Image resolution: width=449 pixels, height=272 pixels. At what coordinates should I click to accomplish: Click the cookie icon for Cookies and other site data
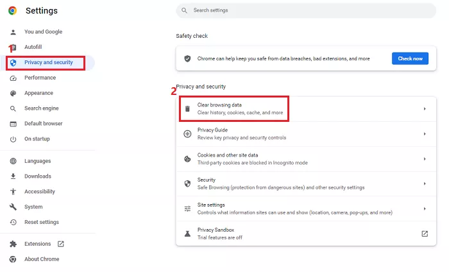187,159
